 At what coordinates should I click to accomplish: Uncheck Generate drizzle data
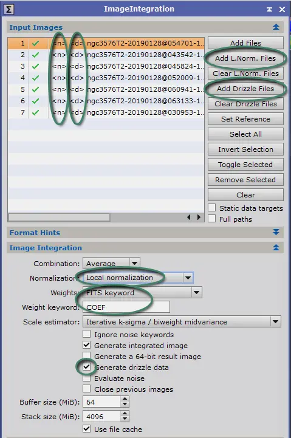click(87, 367)
